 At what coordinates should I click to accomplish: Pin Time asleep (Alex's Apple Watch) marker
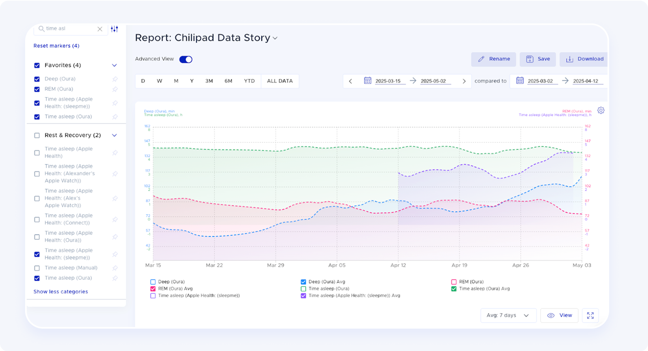point(115,198)
